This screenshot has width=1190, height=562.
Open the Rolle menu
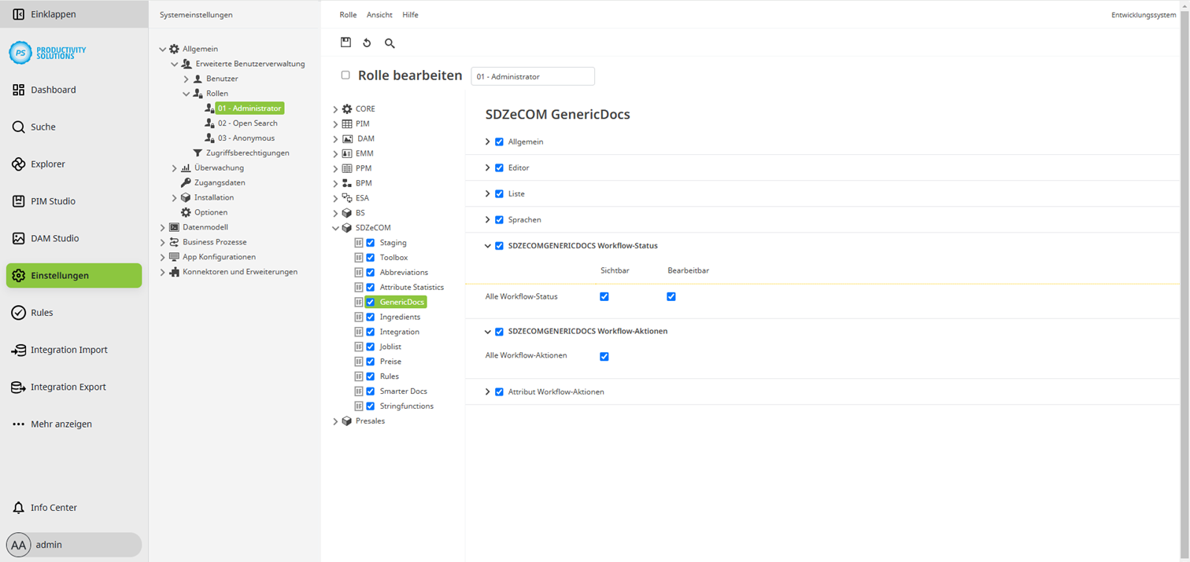click(348, 14)
